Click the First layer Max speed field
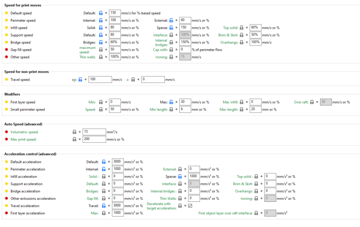The height and width of the screenshot is (227, 360). pyautogui.click(x=185, y=102)
